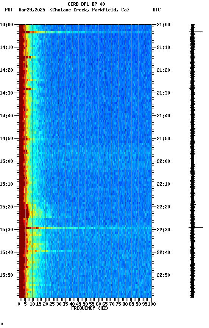Click '(Cholame Creek, Parkfield, Ca)' location text
Screen dimensions: 209x328
coord(89,10)
